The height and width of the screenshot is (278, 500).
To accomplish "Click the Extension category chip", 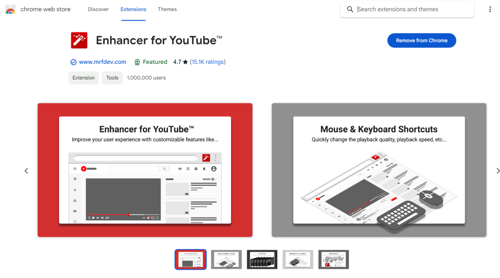I will 83,78.
